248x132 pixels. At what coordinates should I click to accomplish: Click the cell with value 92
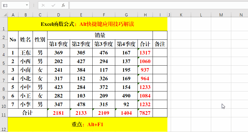126,104
